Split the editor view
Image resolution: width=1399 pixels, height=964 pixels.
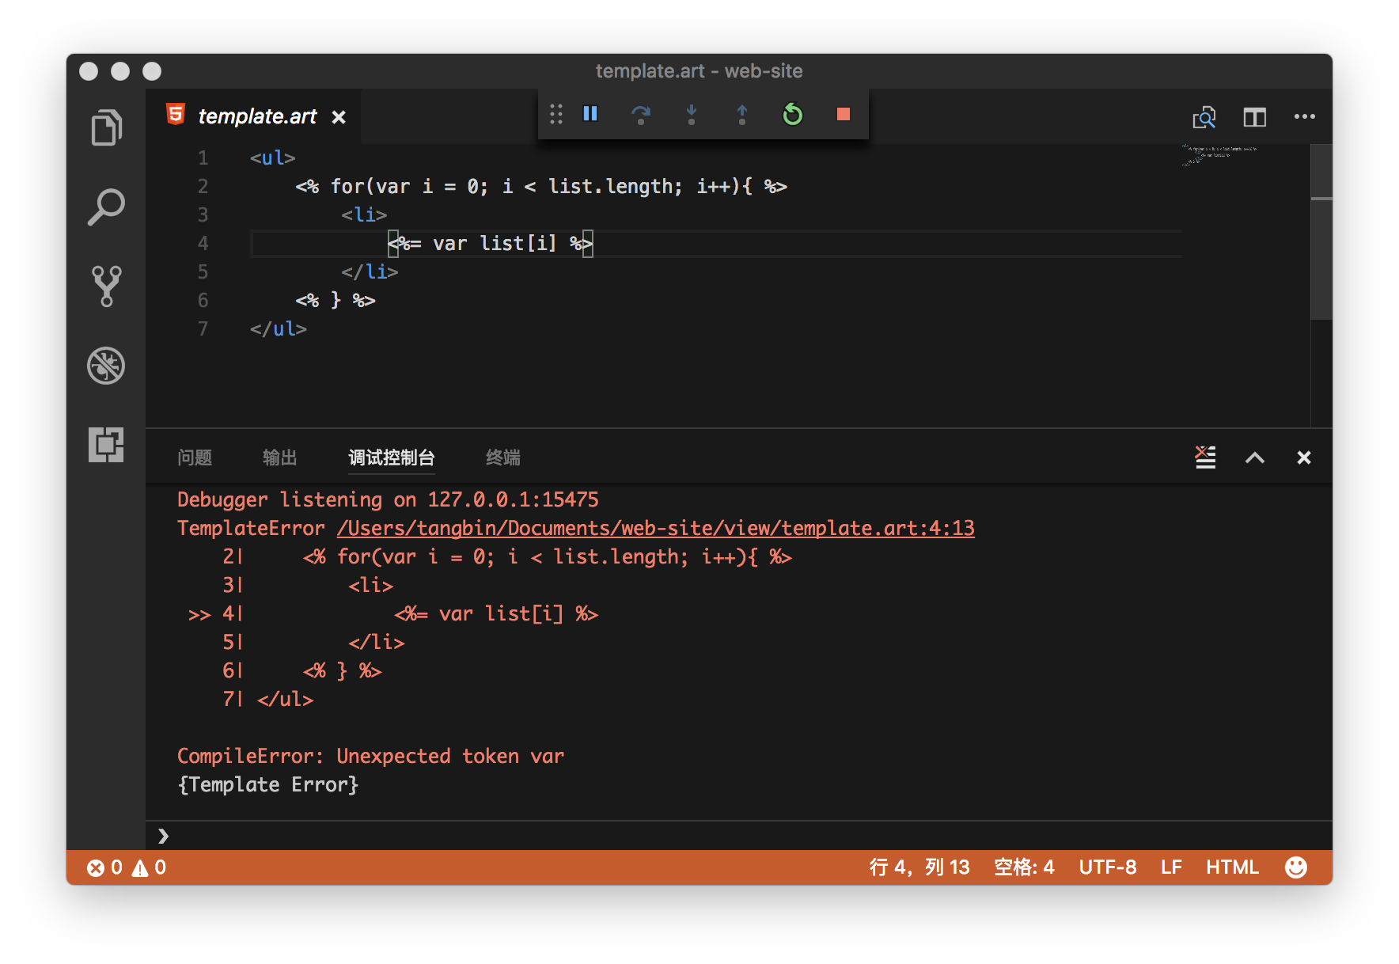pos(1254,117)
